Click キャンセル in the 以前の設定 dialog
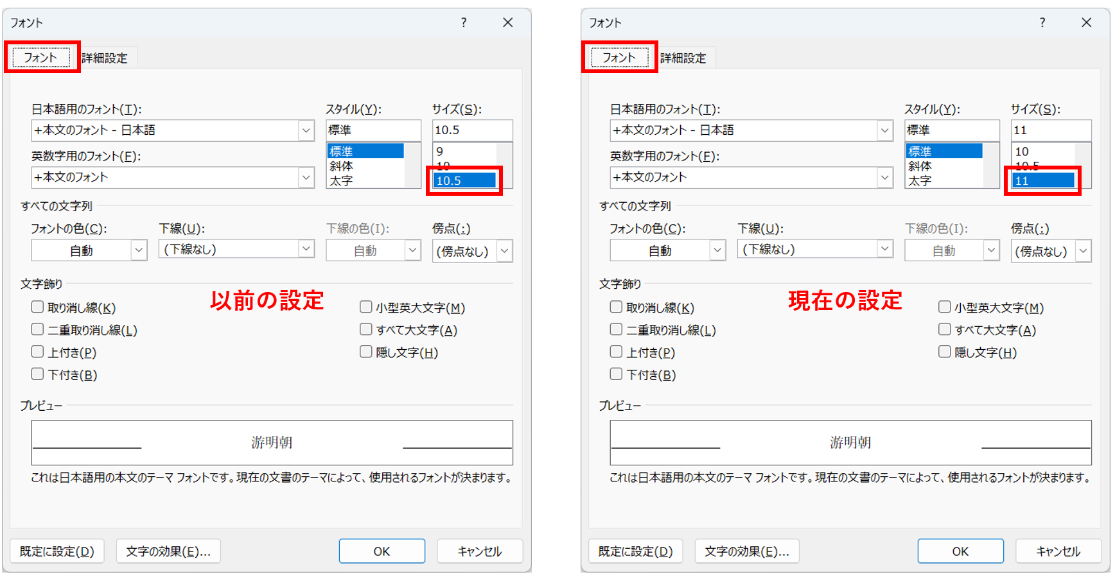The height and width of the screenshot is (579, 1115). pyautogui.click(x=480, y=551)
